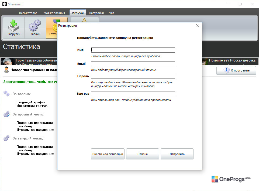The width and height of the screenshot is (259, 191).
Task: Click За сессию section label
Action: pyautogui.click(x=22, y=94)
